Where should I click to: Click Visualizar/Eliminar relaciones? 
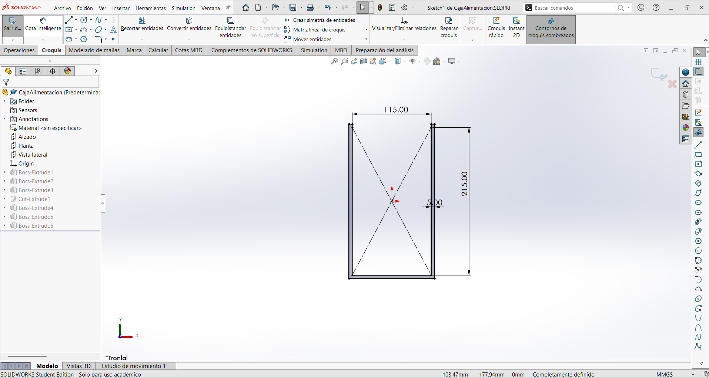[404, 24]
